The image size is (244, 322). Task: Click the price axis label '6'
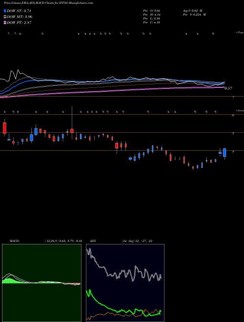pyautogui.click(x=233, y=116)
